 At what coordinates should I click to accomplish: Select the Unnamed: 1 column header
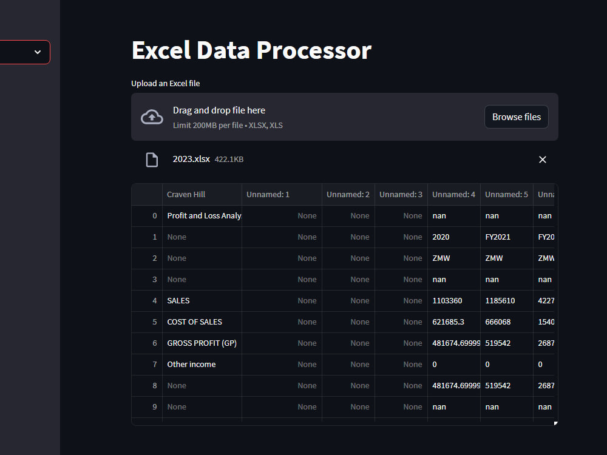268,194
